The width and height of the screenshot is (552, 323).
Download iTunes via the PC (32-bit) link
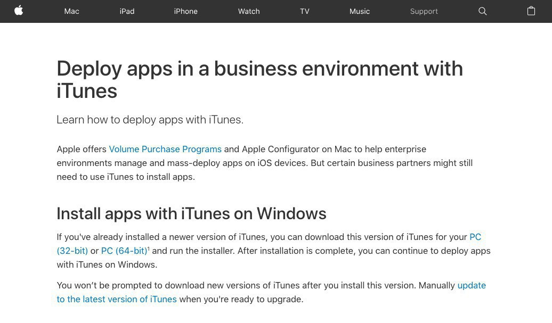tap(72, 251)
